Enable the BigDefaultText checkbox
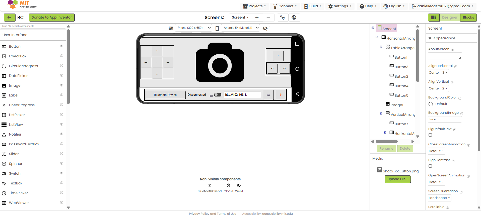This screenshot has height=216, width=481. pyautogui.click(x=430, y=135)
